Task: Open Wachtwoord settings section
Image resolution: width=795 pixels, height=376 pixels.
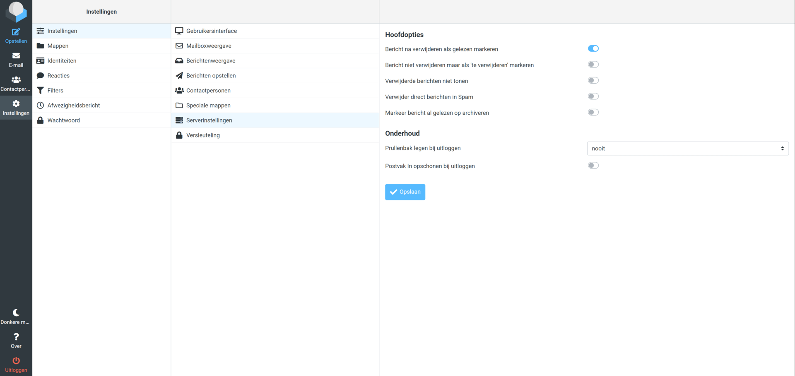Action: coord(101,121)
